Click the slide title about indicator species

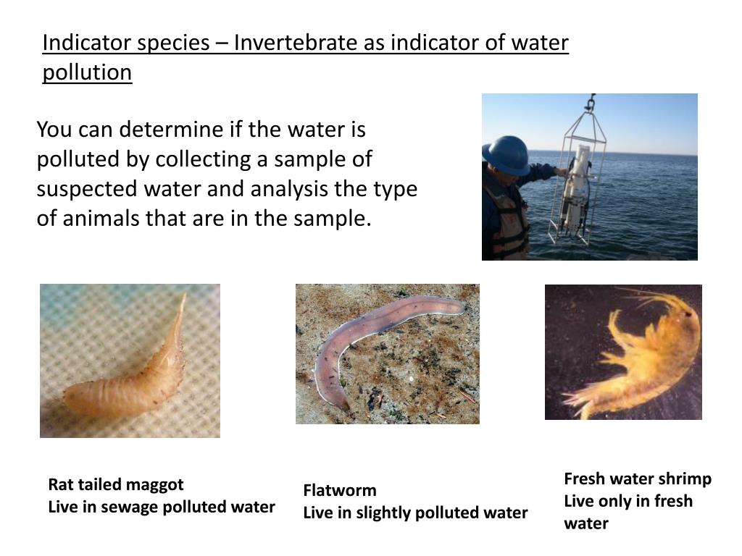click(305, 57)
